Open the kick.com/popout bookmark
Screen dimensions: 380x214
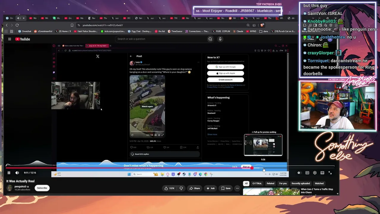[113, 31]
